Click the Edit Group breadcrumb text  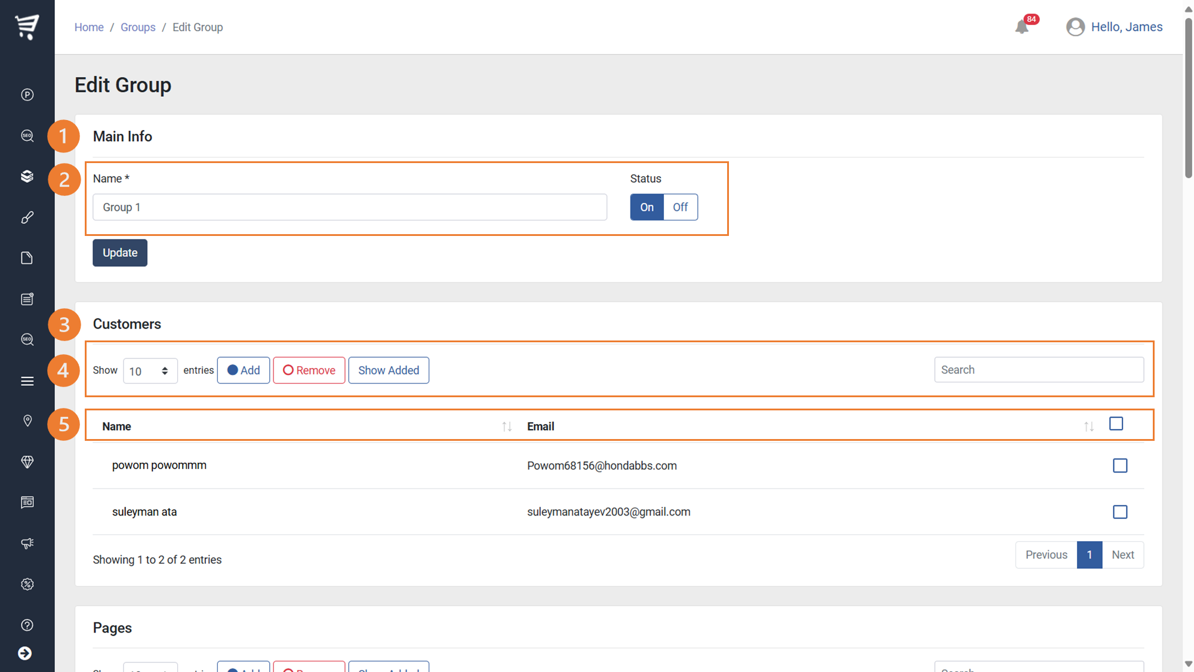click(198, 27)
